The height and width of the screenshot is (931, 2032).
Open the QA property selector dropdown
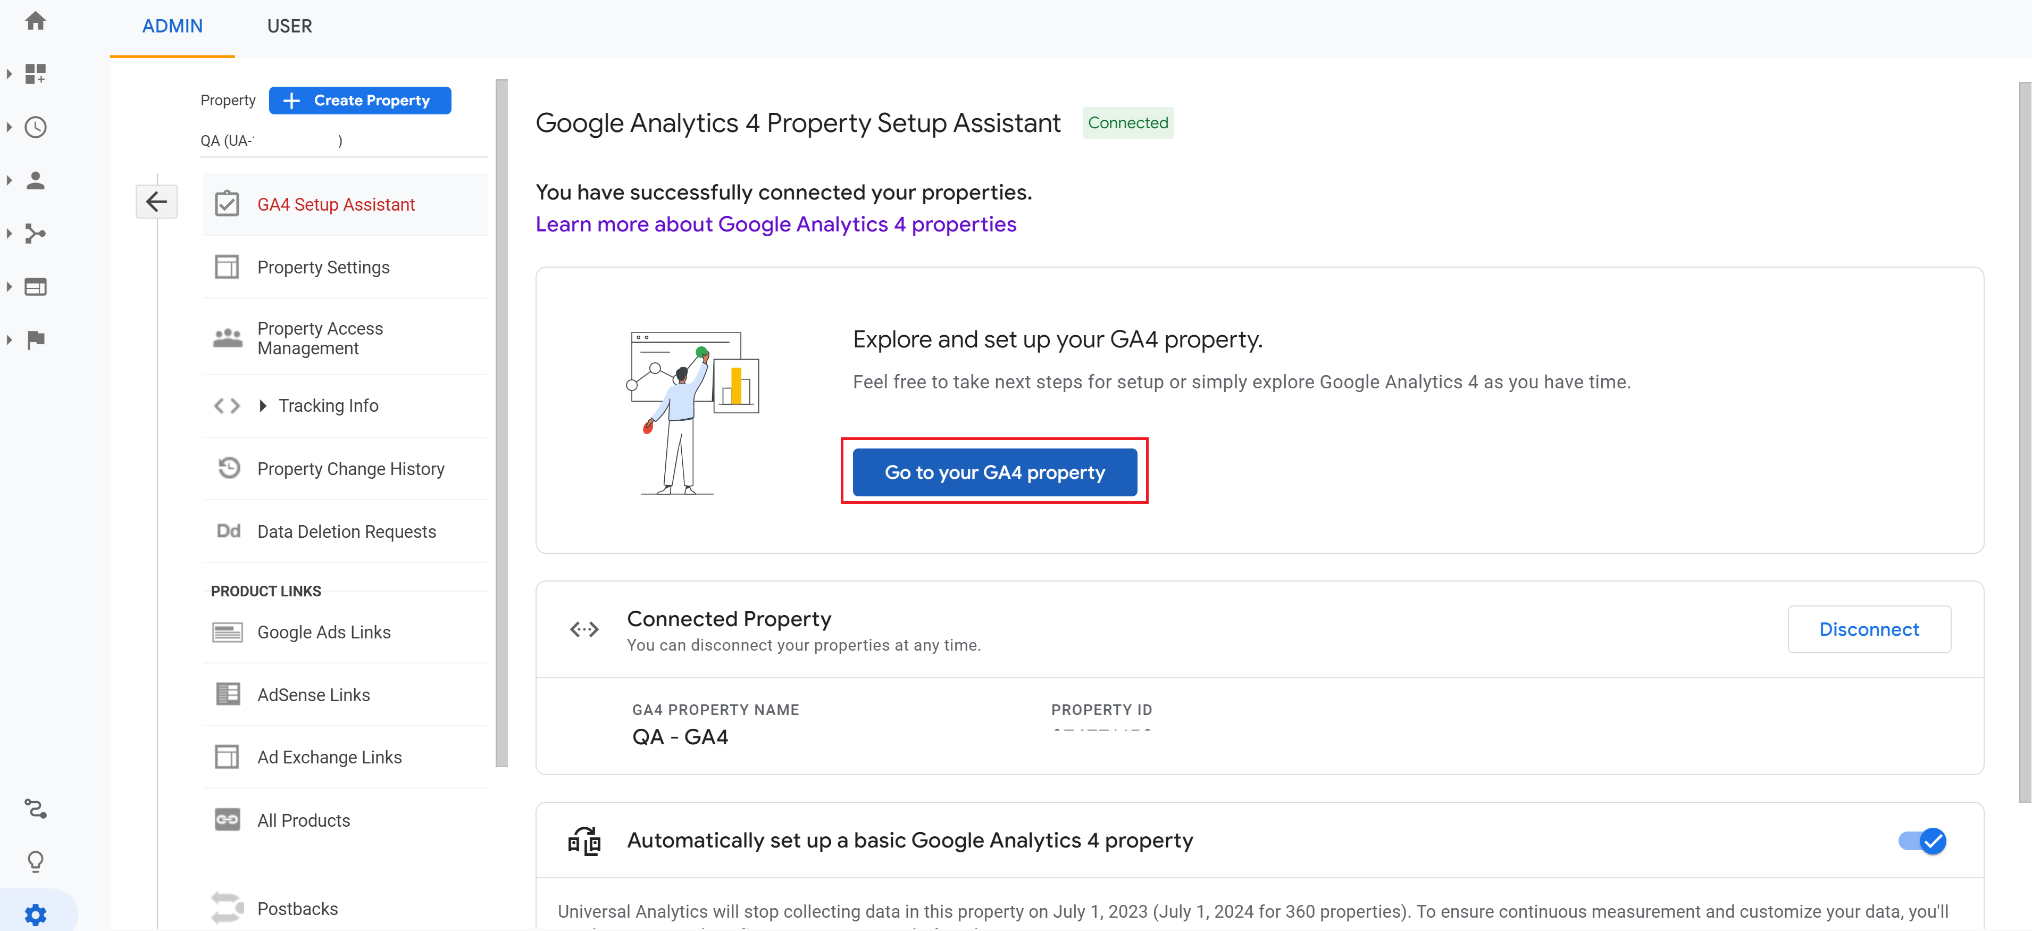click(x=343, y=141)
